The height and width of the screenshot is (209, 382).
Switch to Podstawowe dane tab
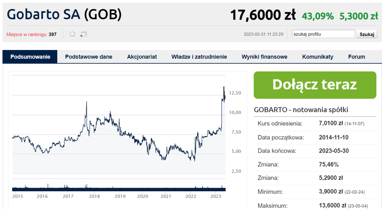tap(89, 57)
